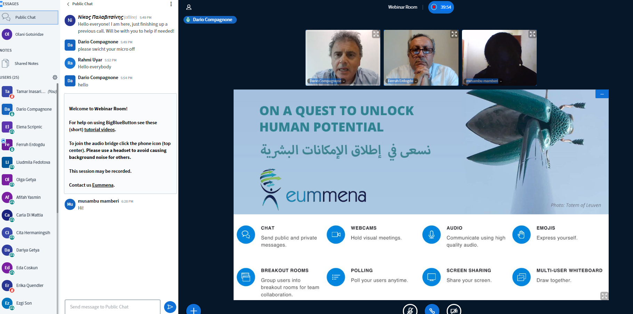The width and height of the screenshot is (633, 314).
Task: Hide the presentation with minimize button
Action: (602, 94)
